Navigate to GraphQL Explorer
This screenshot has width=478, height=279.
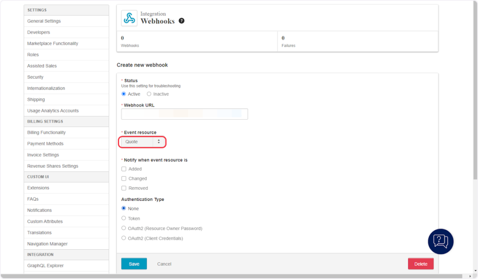45,265
